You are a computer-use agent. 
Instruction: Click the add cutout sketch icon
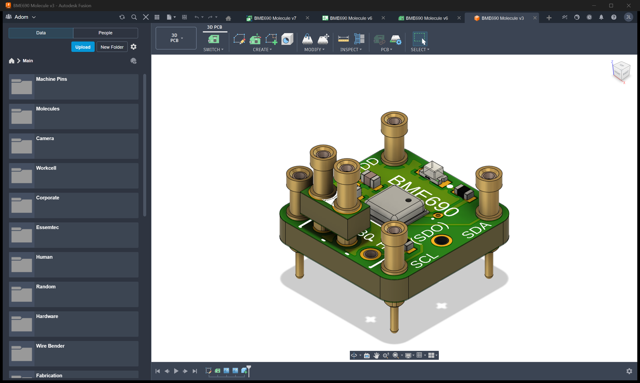(271, 39)
